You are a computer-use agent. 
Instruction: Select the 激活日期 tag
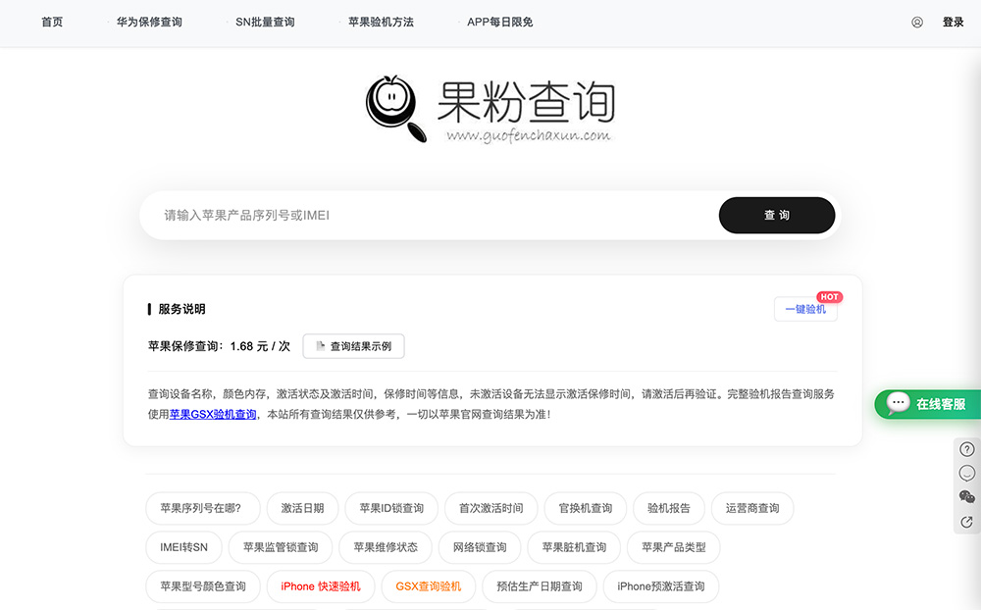tap(302, 508)
